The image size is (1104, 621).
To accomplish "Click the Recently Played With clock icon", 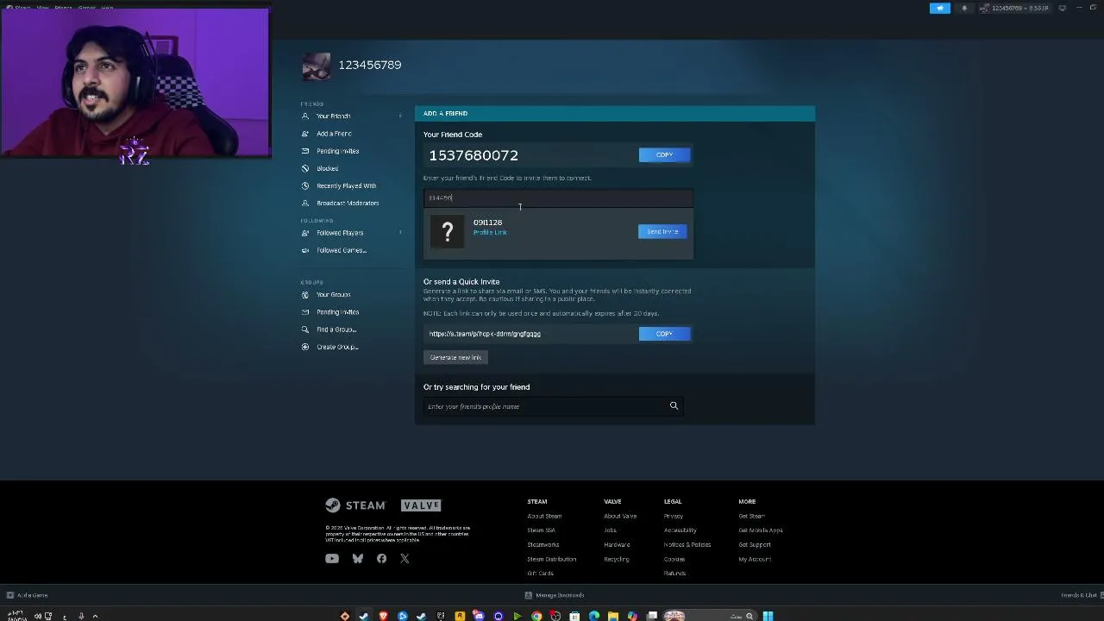I will coord(305,185).
